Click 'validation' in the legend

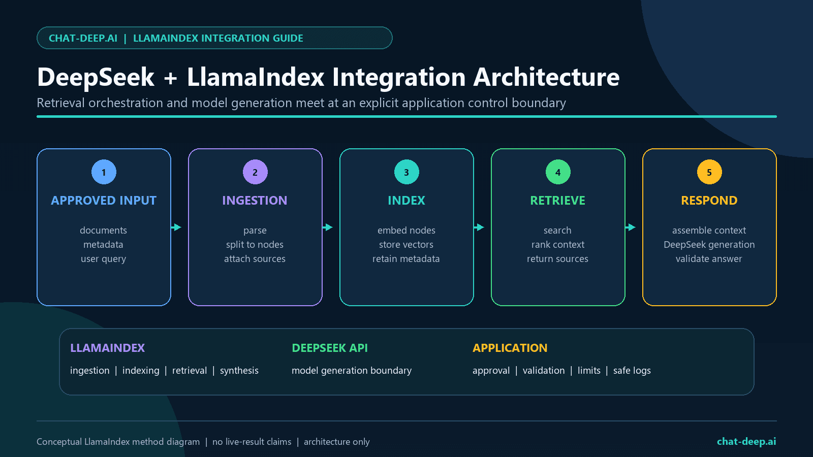point(544,371)
